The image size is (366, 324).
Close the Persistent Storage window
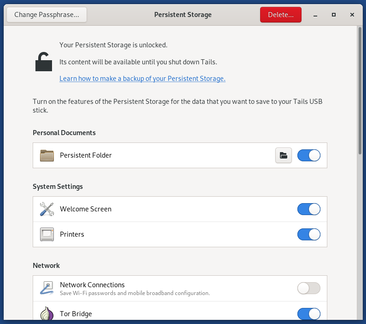point(352,15)
